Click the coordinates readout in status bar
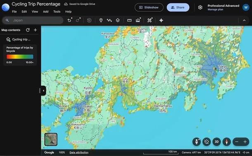 tap(222, 152)
